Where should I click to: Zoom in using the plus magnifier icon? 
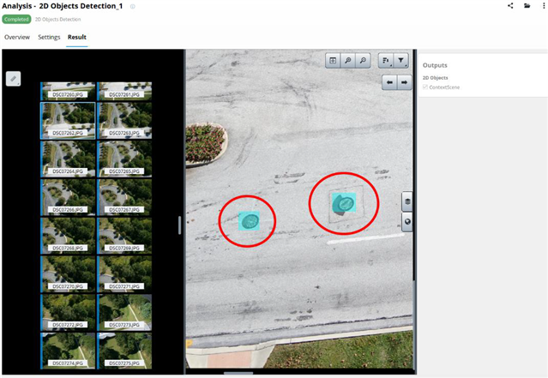click(x=347, y=61)
